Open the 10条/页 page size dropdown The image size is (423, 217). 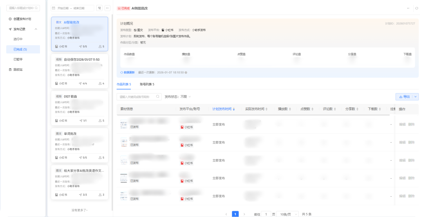point(287,214)
